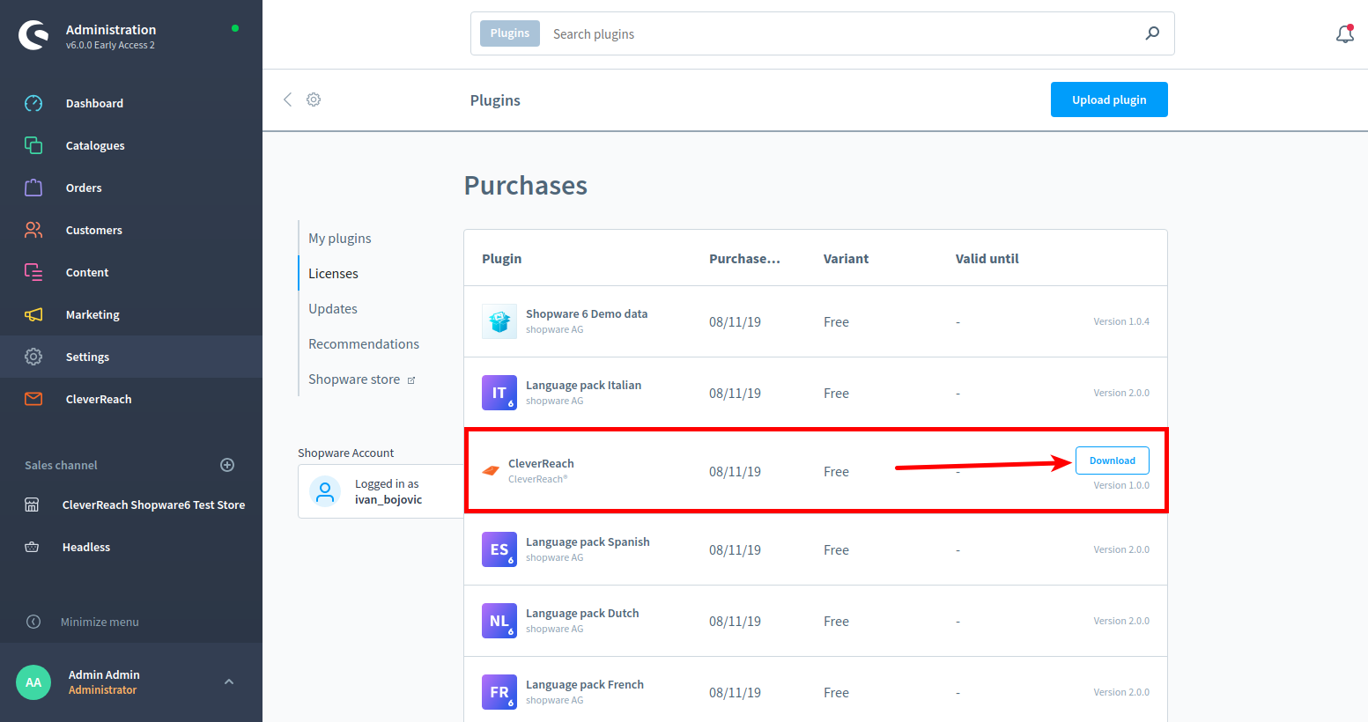Viewport: 1368px width, 722px height.
Task: Click the Catalogues icon in sidebar
Action: [x=33, y=145]
